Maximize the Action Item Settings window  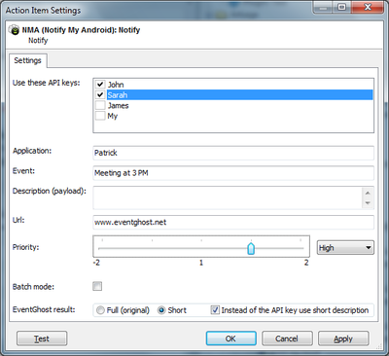[341, 7]
